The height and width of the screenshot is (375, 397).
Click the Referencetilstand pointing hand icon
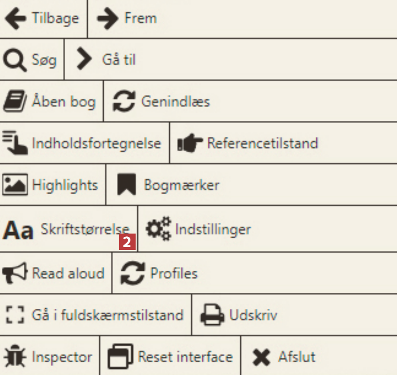coord(190,143)
